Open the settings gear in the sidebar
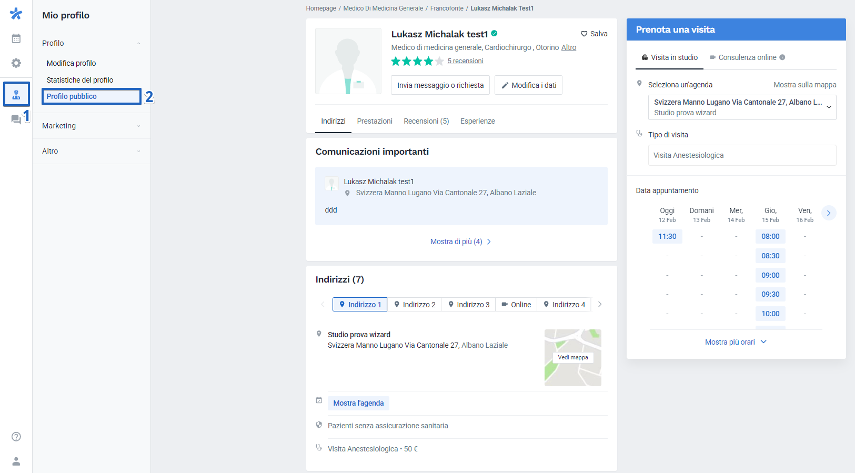Screen dimensions: 855x473 click(16, 63)
